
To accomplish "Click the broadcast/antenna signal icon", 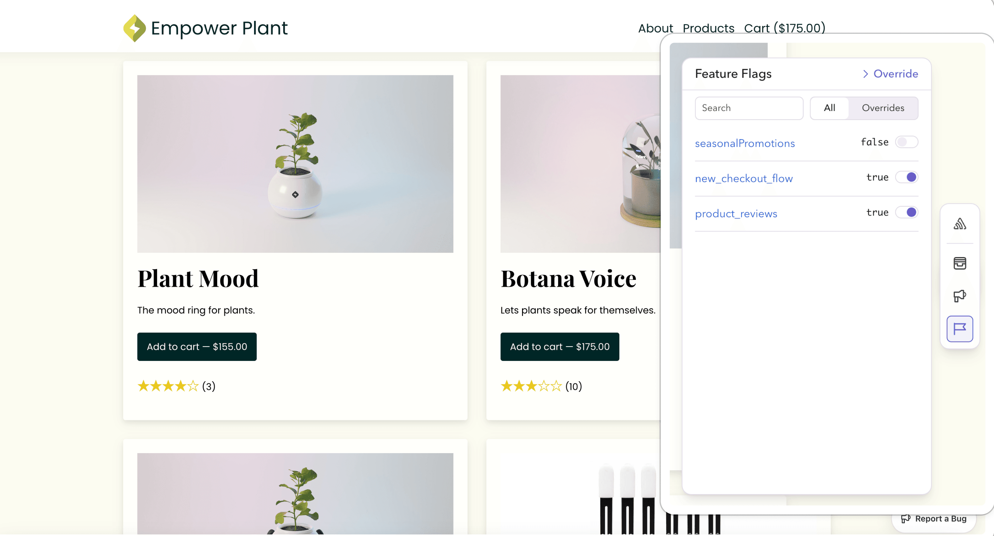I will [960, 224].
